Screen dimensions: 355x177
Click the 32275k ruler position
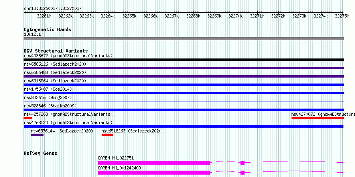[342, 16]
